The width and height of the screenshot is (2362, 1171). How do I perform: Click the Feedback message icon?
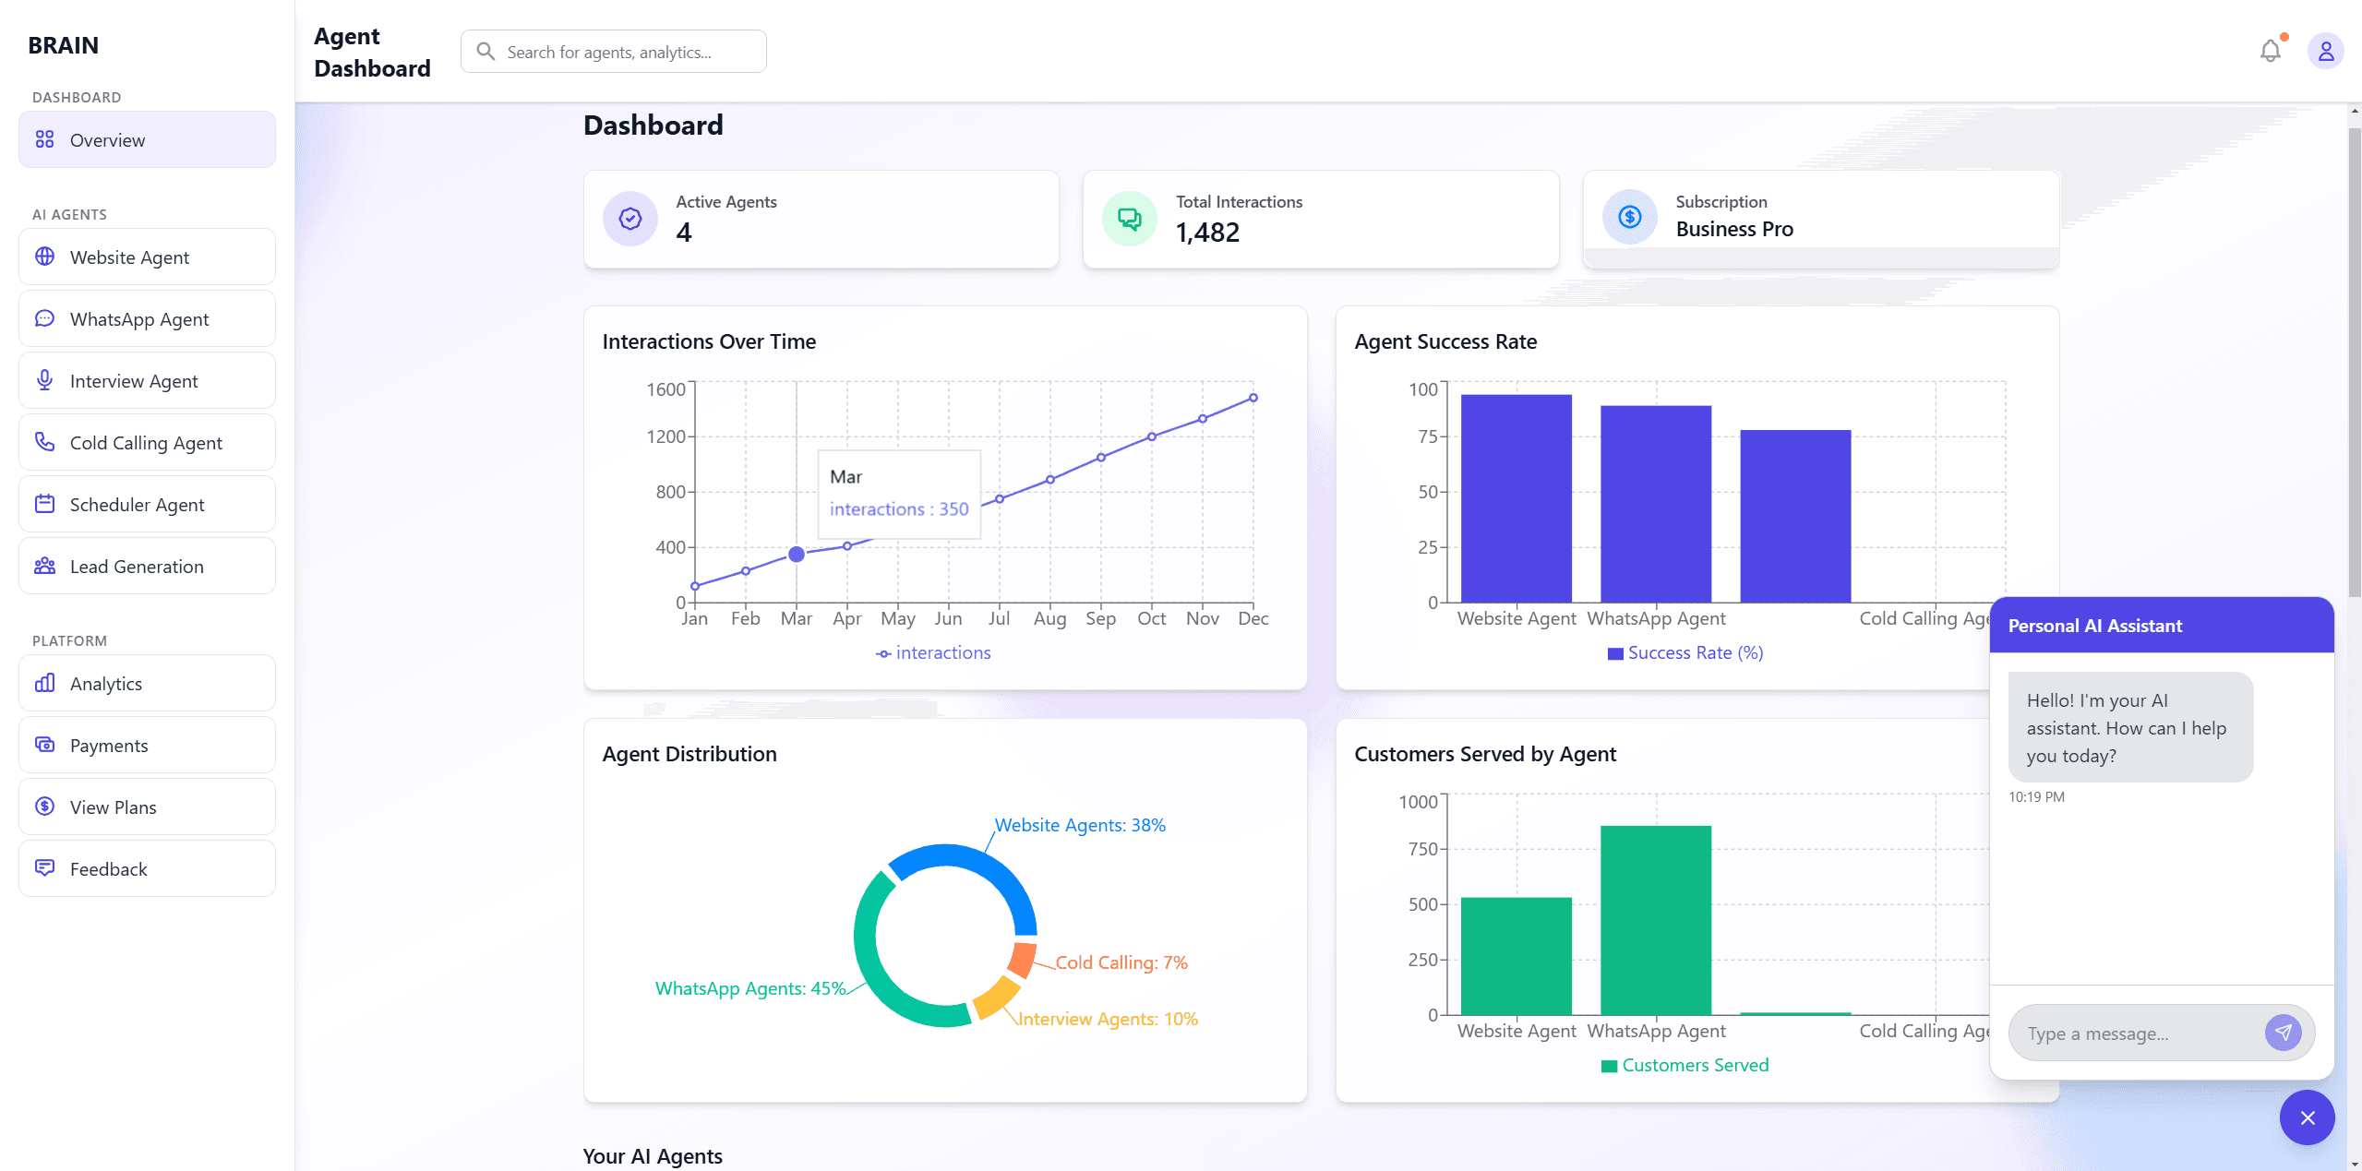click(44, 868)
